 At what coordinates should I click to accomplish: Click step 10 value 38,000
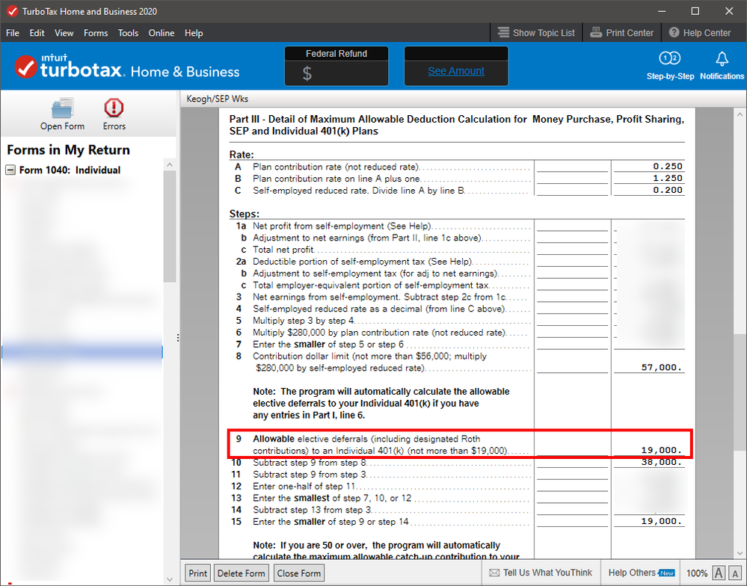coord(662,462)
